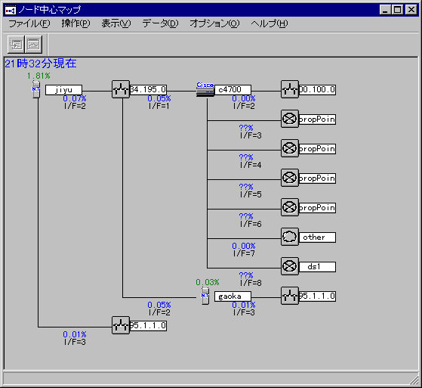This screenshot has width=422, height=388.
Task: Click the c4700 node label
Action: tap(233, 90)
